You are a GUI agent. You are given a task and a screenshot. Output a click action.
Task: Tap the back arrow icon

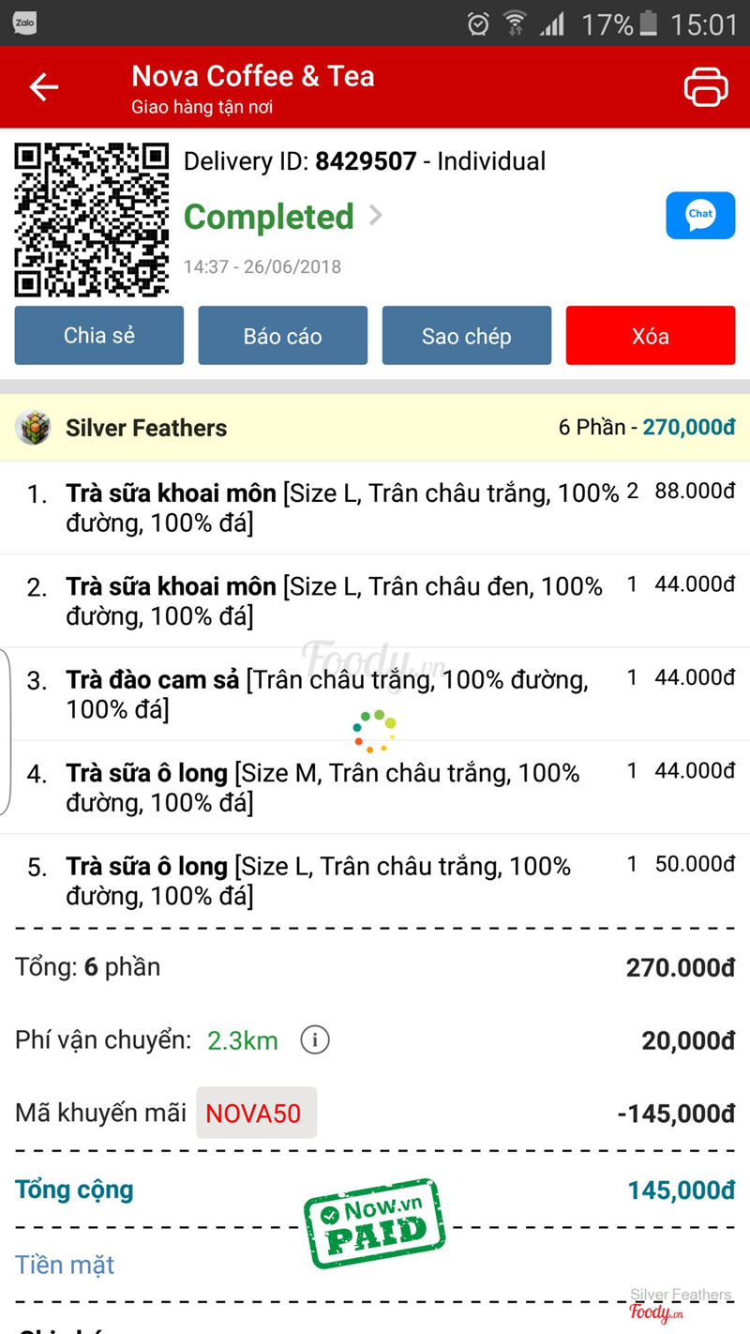coord(44,87)
